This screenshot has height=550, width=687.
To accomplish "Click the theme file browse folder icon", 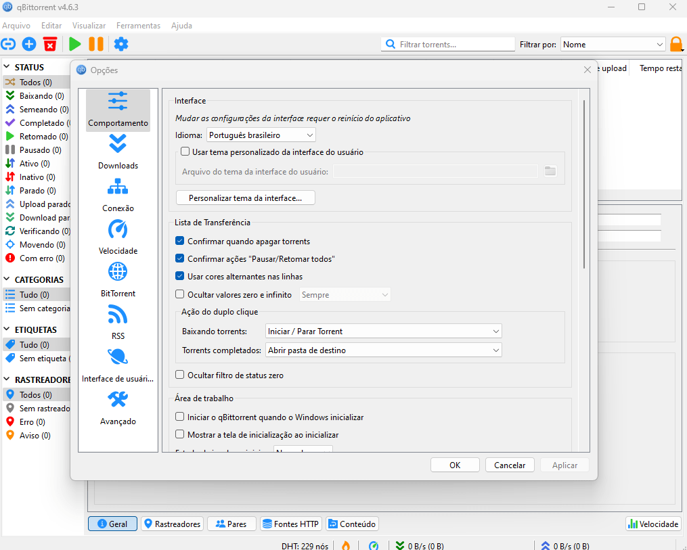I will tap(550, 171).
